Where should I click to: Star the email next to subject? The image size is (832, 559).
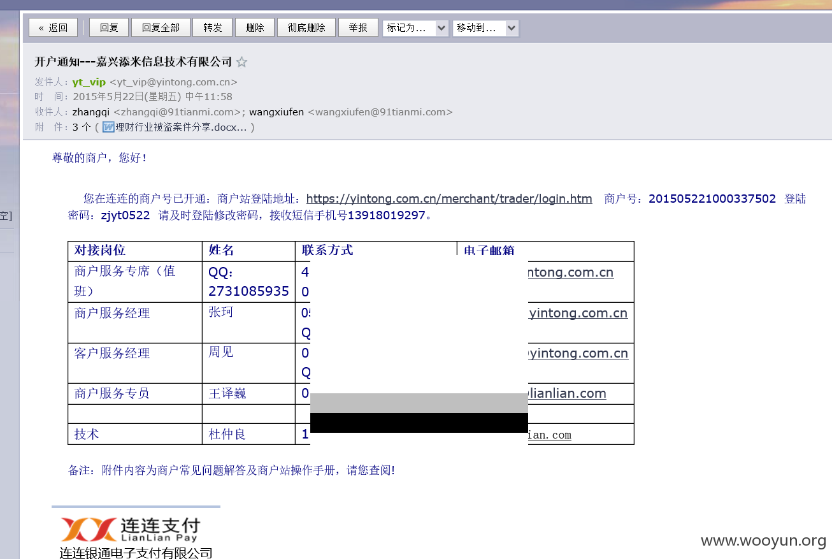pos(241,62)
